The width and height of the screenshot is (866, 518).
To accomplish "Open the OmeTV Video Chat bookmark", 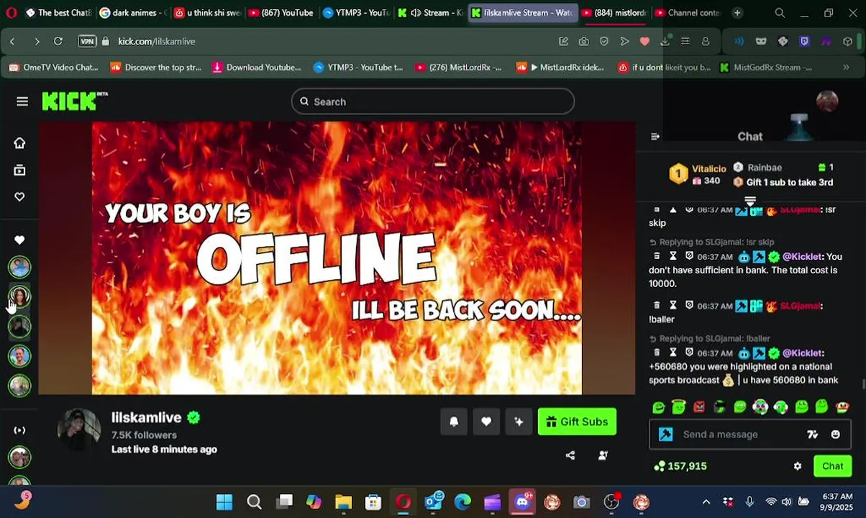I will click(x=54, y=68).
